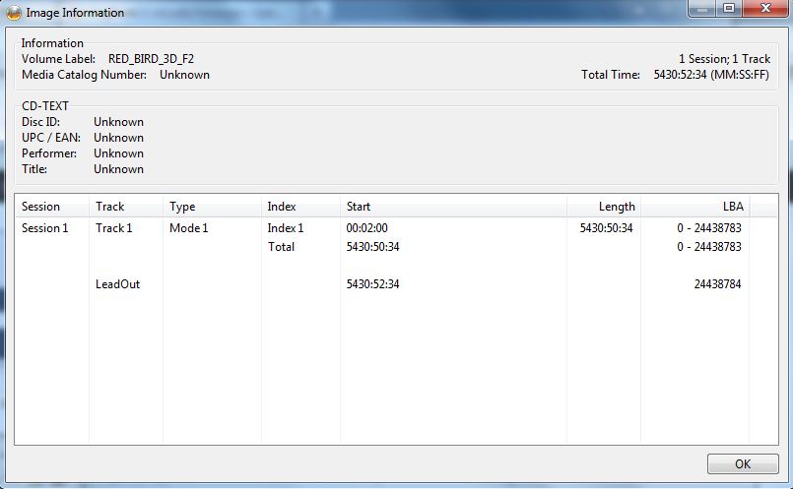The image size is (793, 489).
Task: Click the Disc ID Unknown value
Action: pyautogui.click(x=119, y=122)
